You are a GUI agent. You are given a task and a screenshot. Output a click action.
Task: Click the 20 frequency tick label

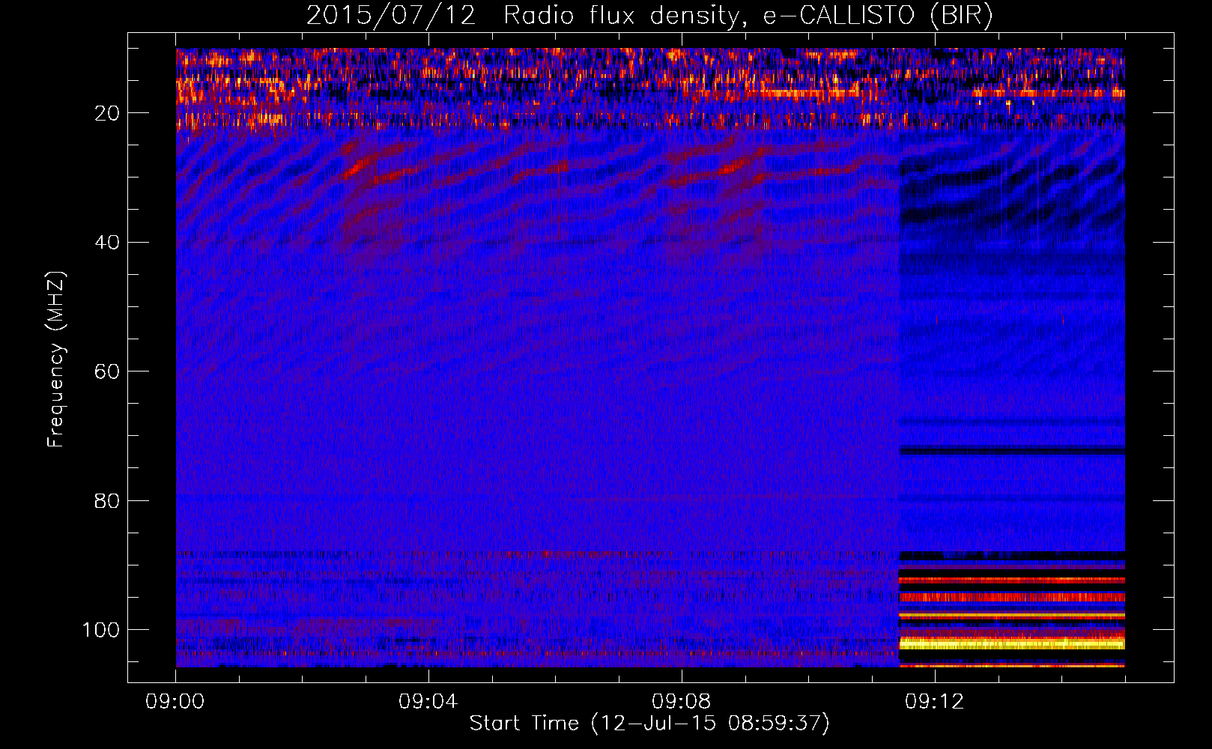pyautogui.click(x=108, y=113)
